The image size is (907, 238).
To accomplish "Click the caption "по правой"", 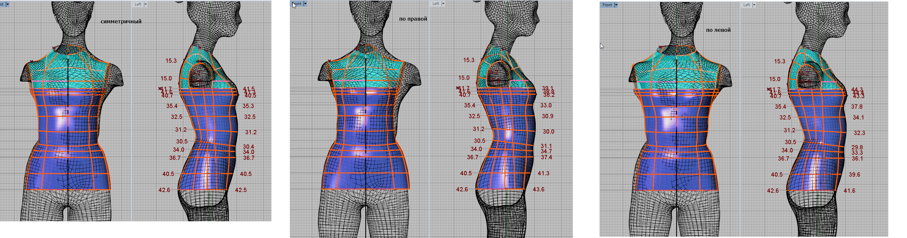I will coord(413,19).
